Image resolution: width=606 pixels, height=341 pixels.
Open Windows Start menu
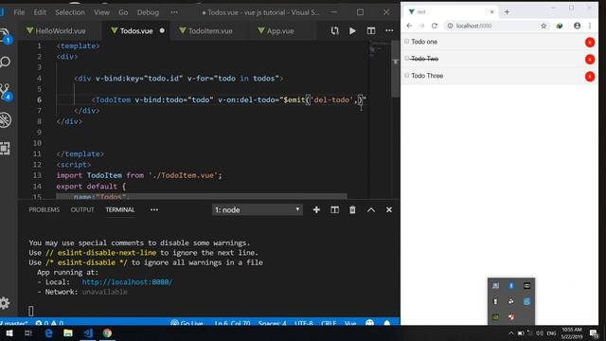coord(9,332)
